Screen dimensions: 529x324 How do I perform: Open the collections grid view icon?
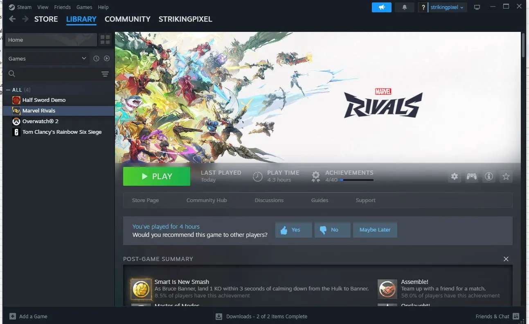coord(105,40)
